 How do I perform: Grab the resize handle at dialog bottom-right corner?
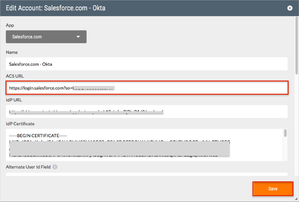tap(296, 199)
